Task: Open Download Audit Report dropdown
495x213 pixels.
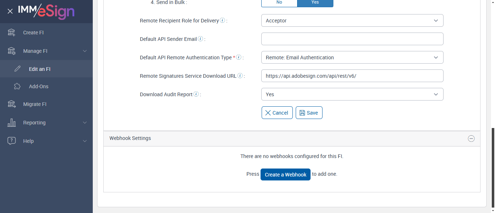Action: [352, 94]
